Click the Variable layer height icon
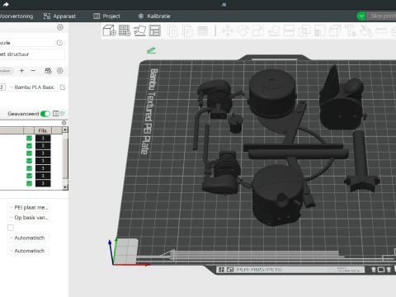The image size is (396, 297). 203,31
